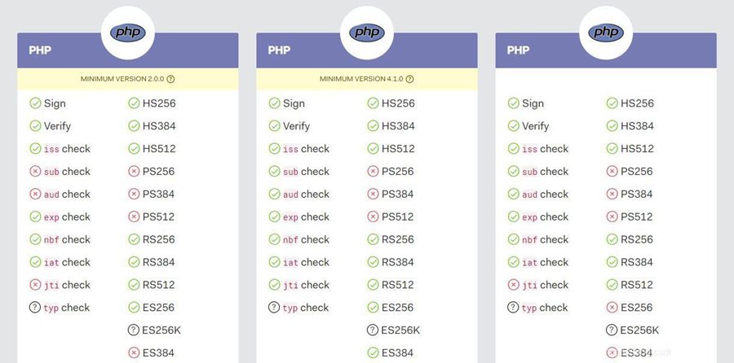734x363 pixels.
Task: Click the HS384 label in third card
Action: [x=637, y=126]
